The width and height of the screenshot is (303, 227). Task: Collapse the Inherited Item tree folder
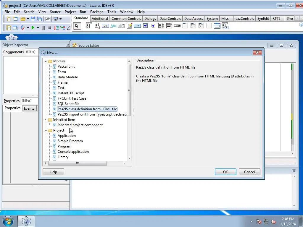(45, 120)
